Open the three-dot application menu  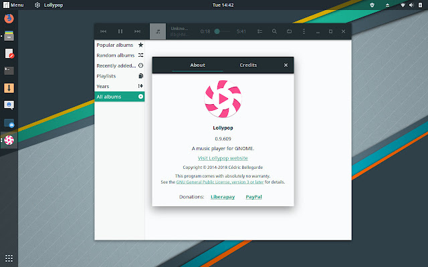(304, 31)
